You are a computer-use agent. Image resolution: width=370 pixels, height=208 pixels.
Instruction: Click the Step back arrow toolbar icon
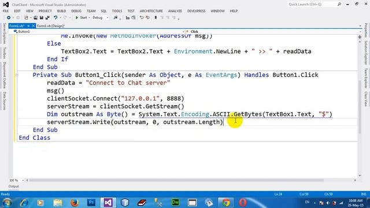(x=142, y=18)
